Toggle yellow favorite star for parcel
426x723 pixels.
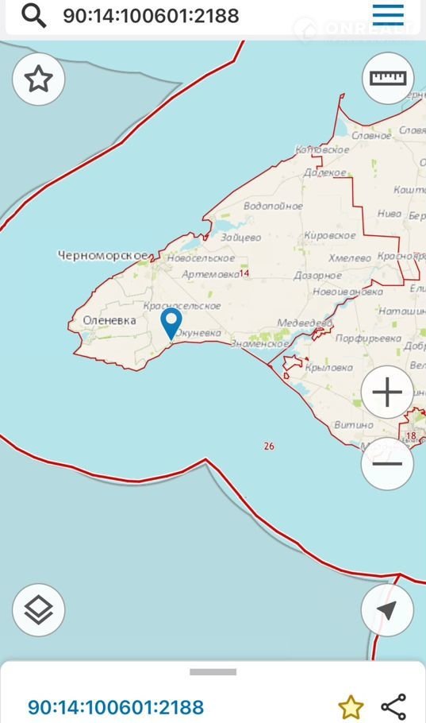[351, 706]
